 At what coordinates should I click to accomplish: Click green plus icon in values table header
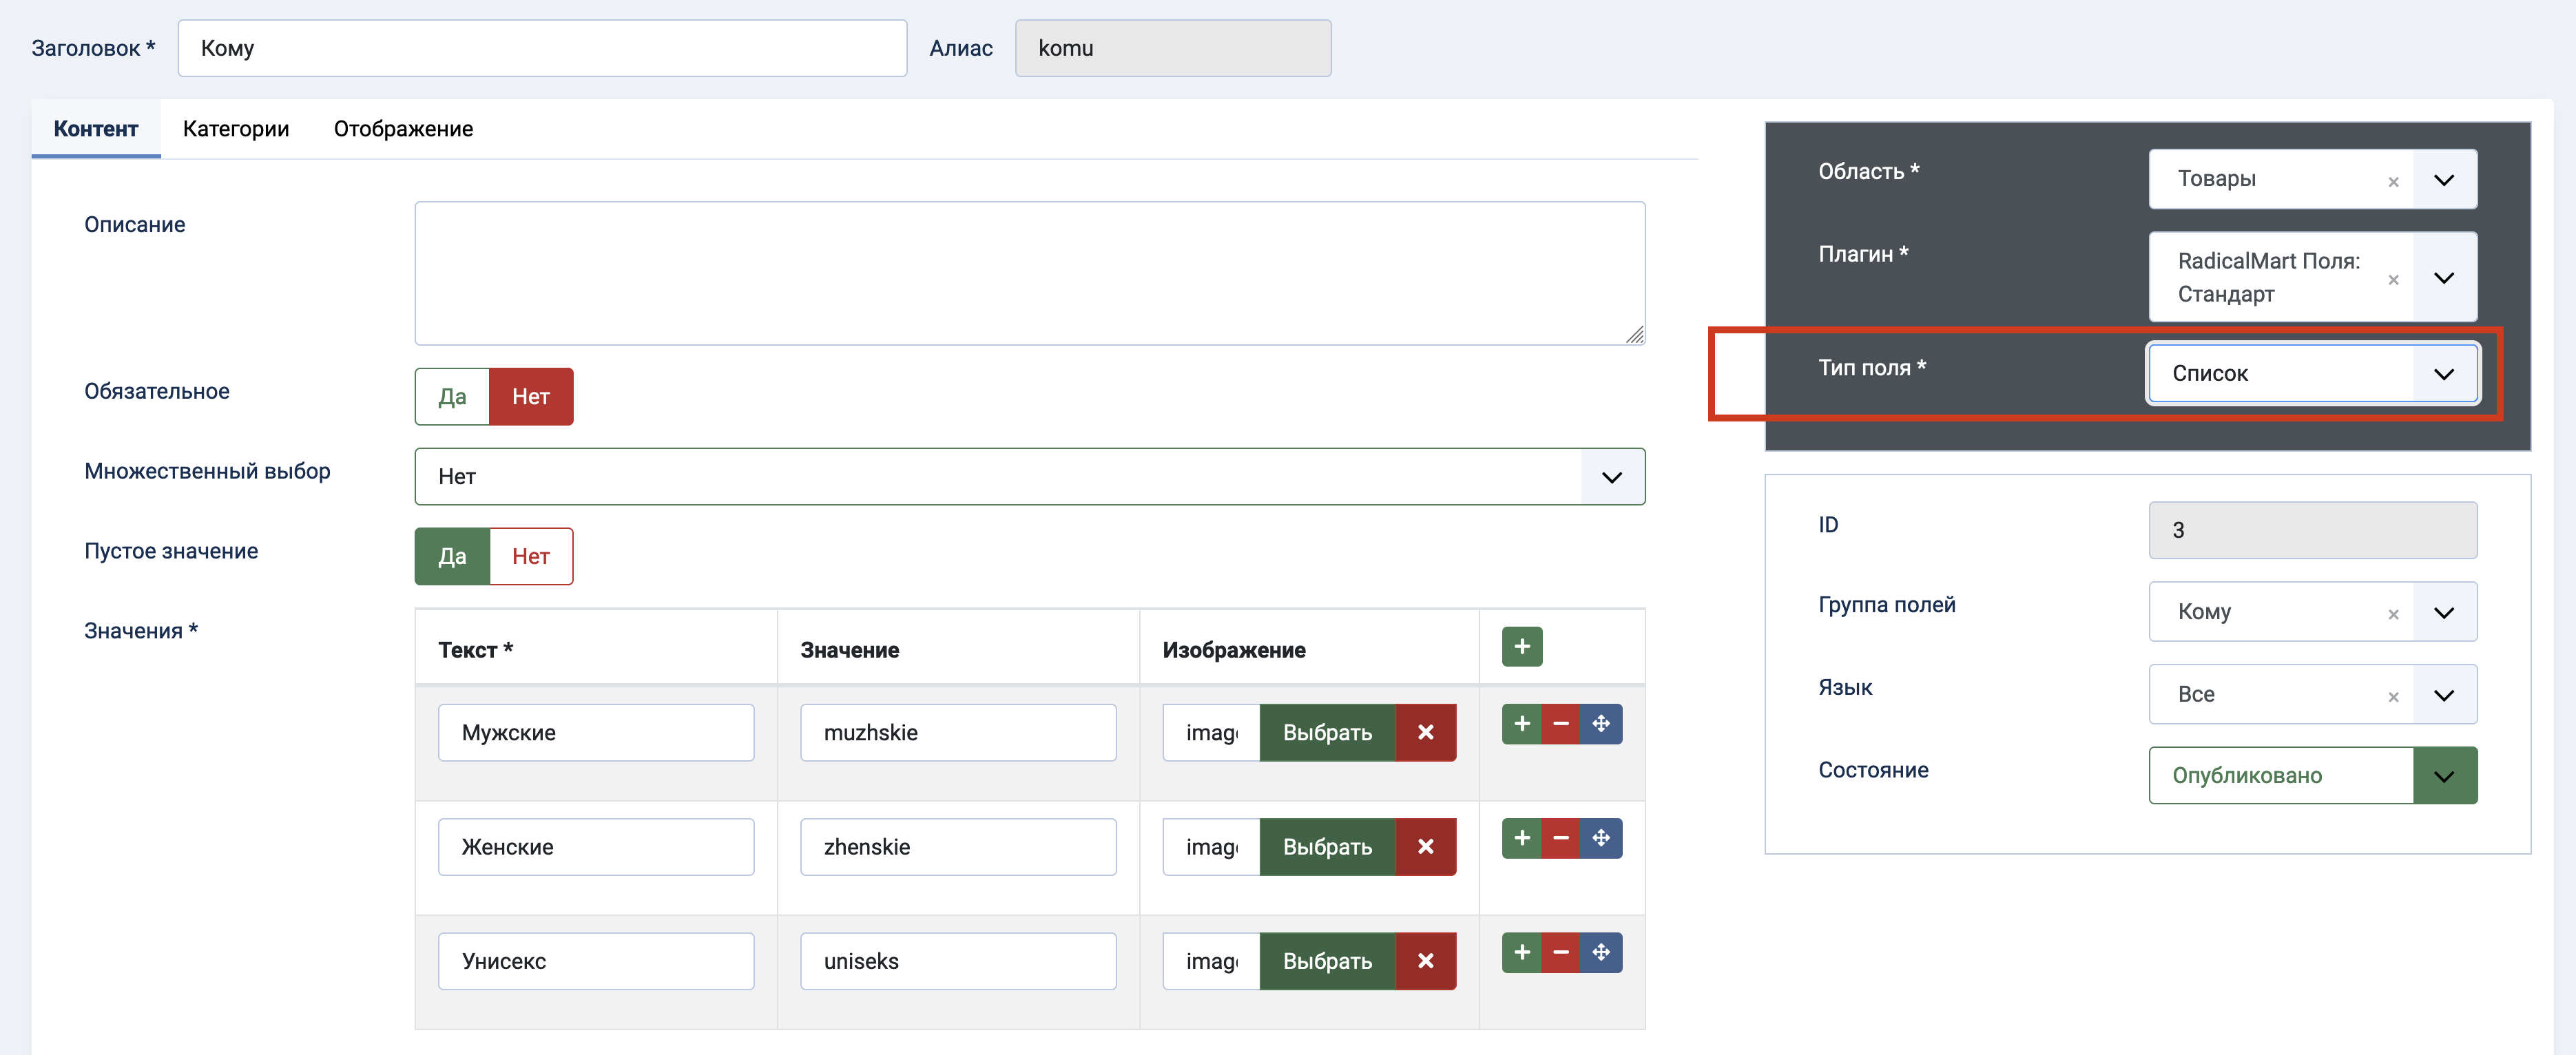1521,647
